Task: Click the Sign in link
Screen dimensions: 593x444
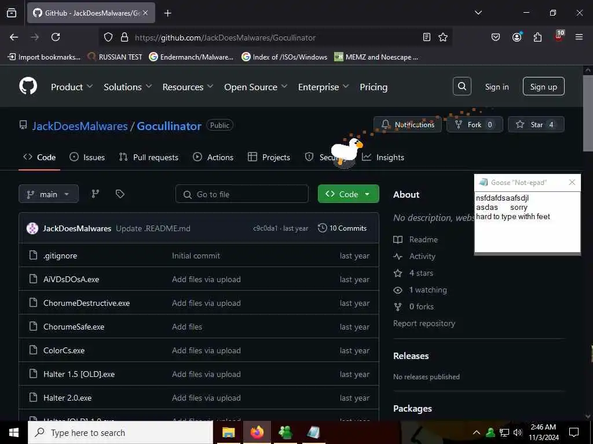Action: [496, 87]
